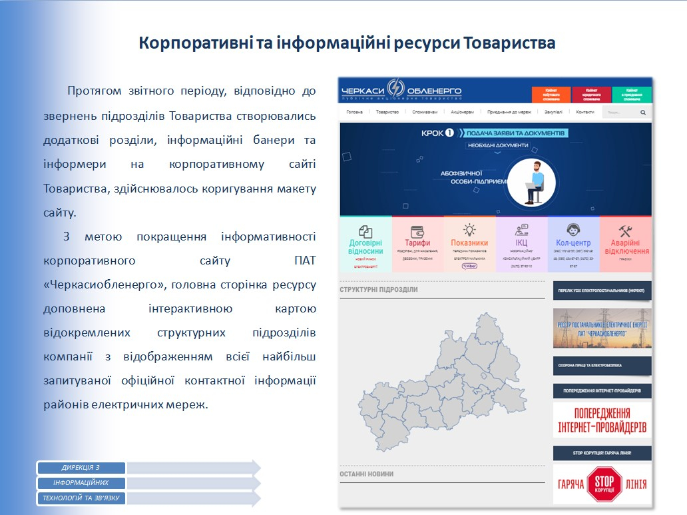Open the green network connection cabinet button
687x515 pixels.
631,95
